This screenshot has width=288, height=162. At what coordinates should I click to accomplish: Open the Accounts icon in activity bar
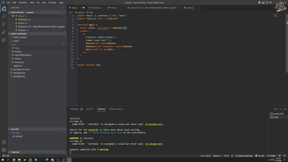pos(4,142)
